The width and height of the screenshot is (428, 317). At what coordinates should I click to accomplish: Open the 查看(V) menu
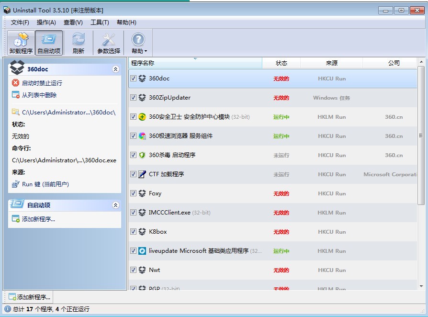click(72, 22)
